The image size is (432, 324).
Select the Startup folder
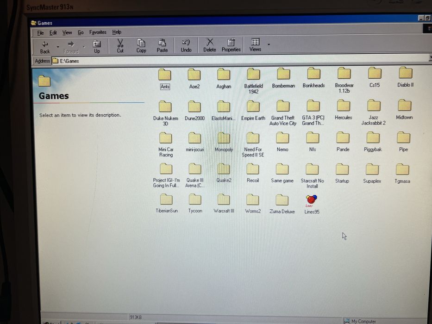342,174
